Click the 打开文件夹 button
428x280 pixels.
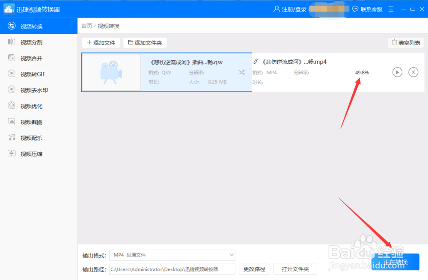click(295, 269)
